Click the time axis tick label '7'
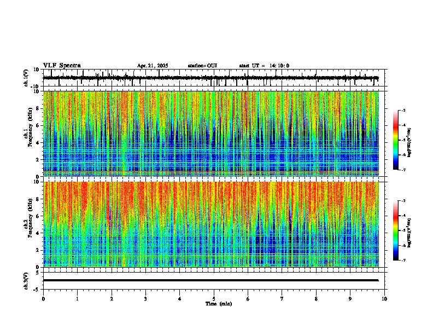This screenshot has width=433, height=335. click(x=282, y=299)
